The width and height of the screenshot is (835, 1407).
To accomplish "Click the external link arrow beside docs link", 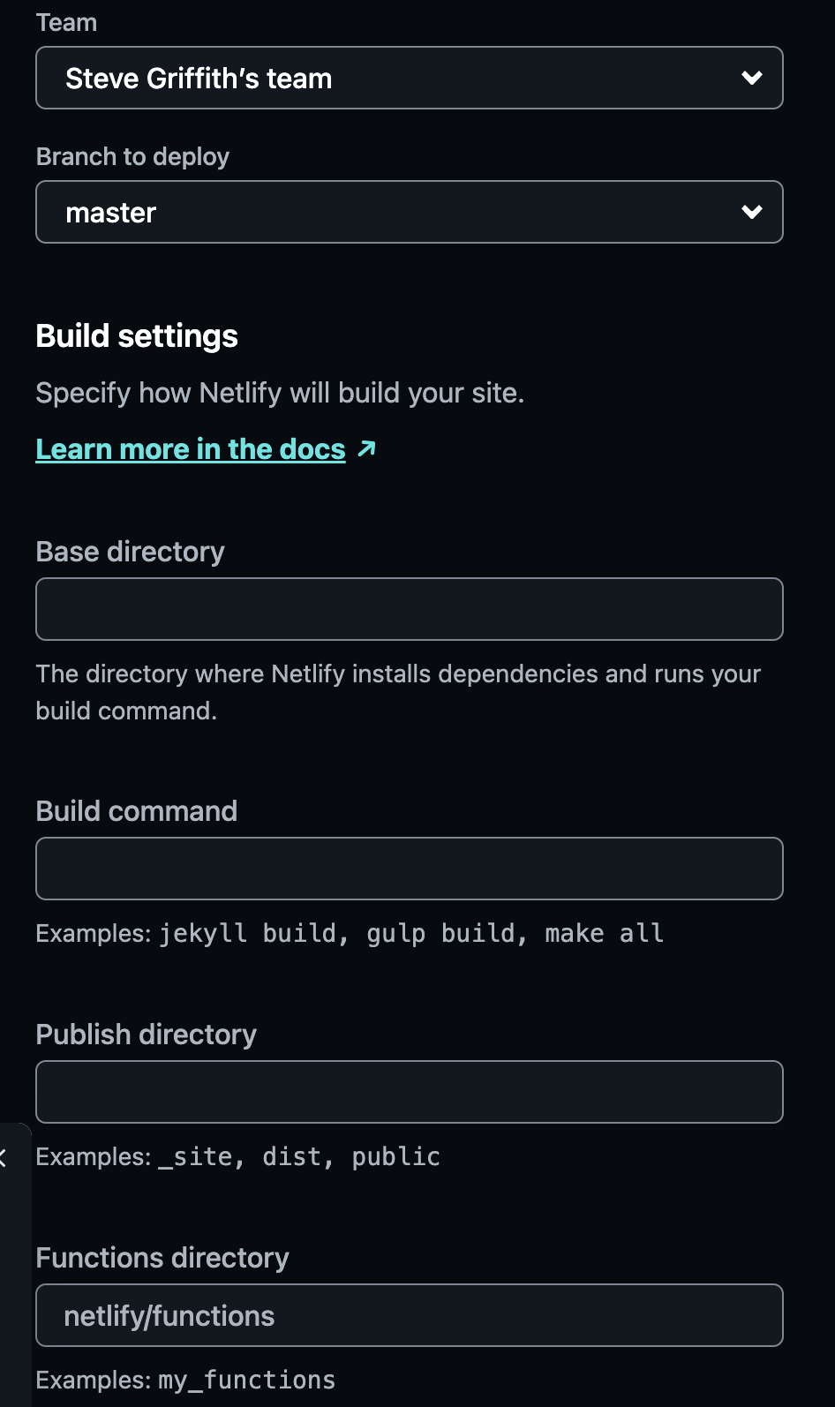I will point(368,449).
